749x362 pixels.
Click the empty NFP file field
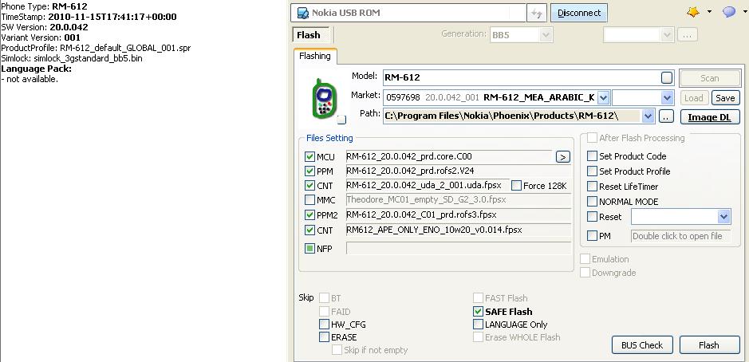[459, 248]
